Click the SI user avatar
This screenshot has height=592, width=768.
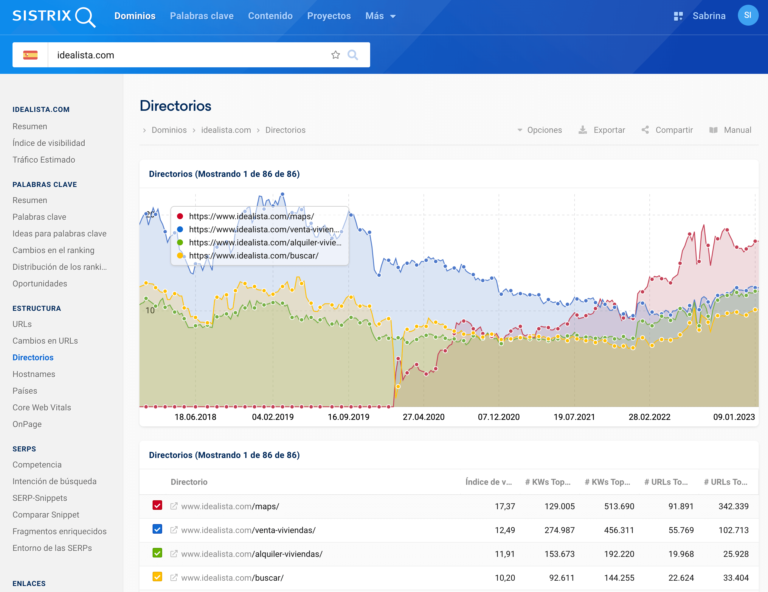[x=748, y=15]
